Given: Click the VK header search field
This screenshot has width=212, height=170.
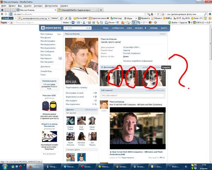Looking at the screenshot, I should tap(77, 28).
